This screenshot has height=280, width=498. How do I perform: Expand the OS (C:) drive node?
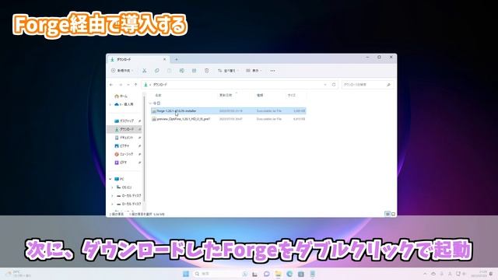click(x=112, y=187)
